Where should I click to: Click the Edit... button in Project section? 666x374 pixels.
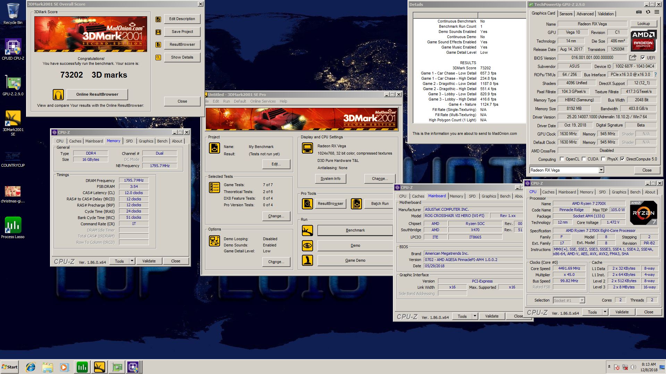[276, 164]
